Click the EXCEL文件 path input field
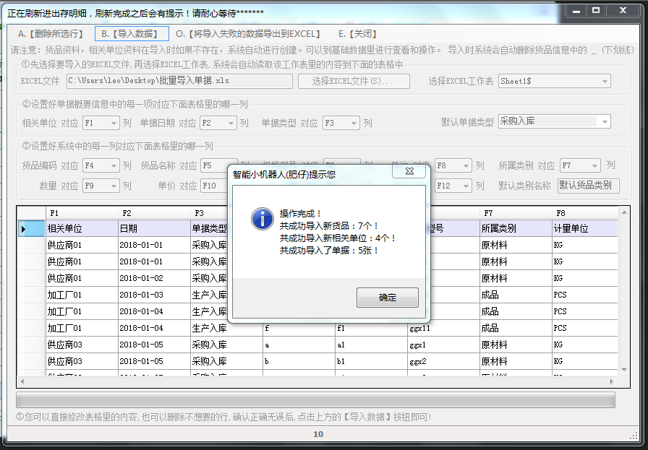 179,81
